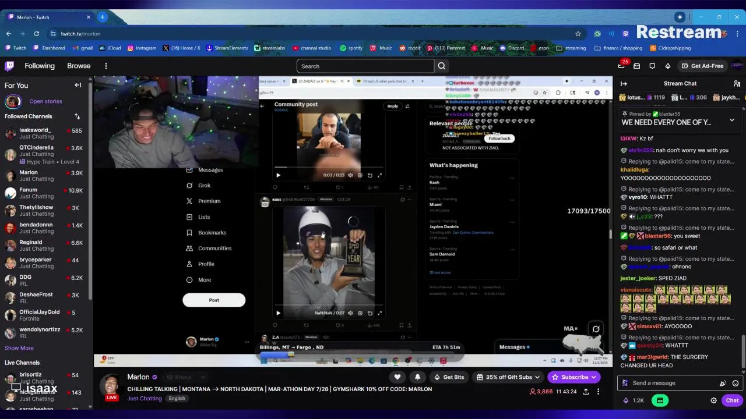
Task: Open the leaksworld_ channel in sidebar
Action: (44, 133)
